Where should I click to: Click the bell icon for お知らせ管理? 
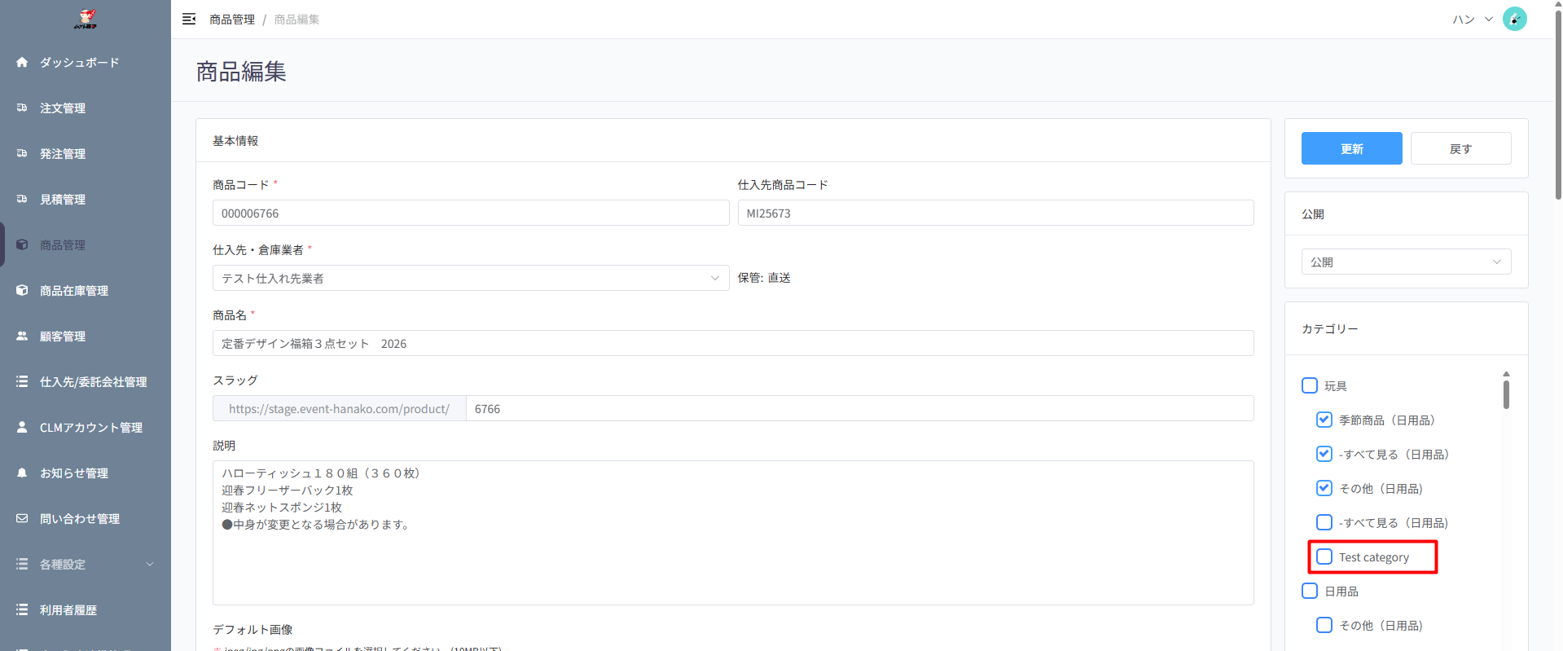click(22, 473)
